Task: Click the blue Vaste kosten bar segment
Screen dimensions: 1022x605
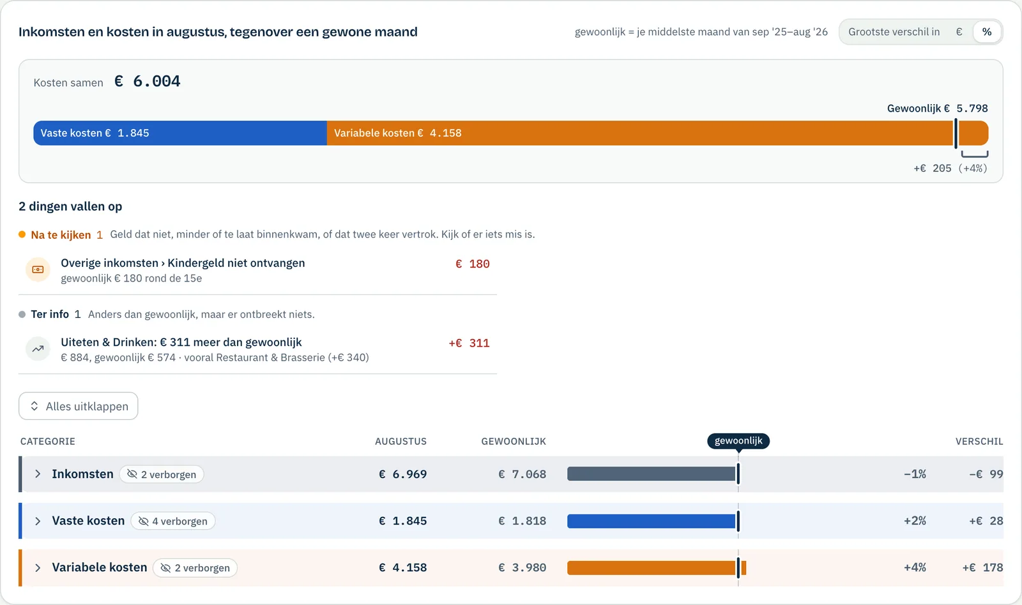Action: [x=180, y=133]
